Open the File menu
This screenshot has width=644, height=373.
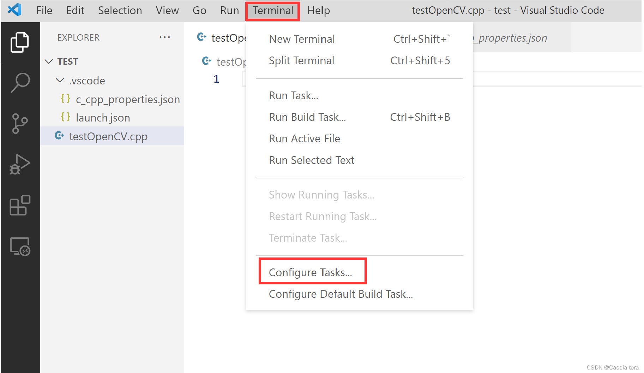(44, 11)
